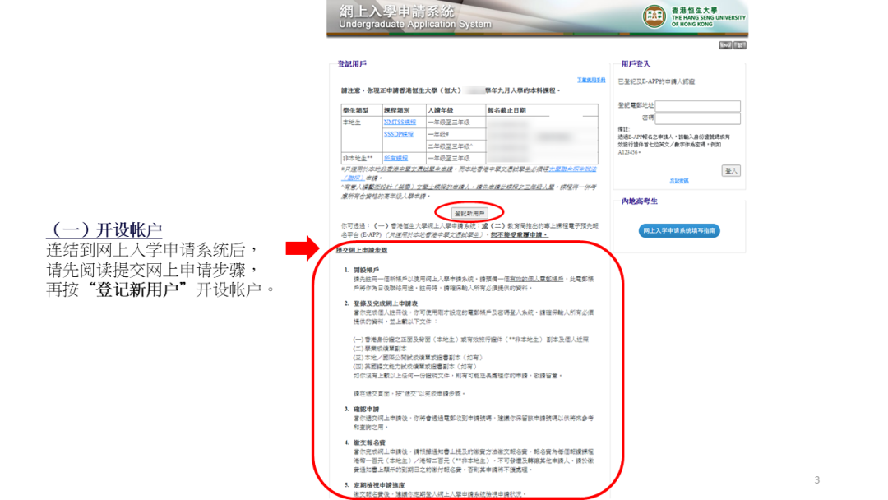
Task: Select the 提交網上申請步驟 heading
Action: click(x=361, y=250)
